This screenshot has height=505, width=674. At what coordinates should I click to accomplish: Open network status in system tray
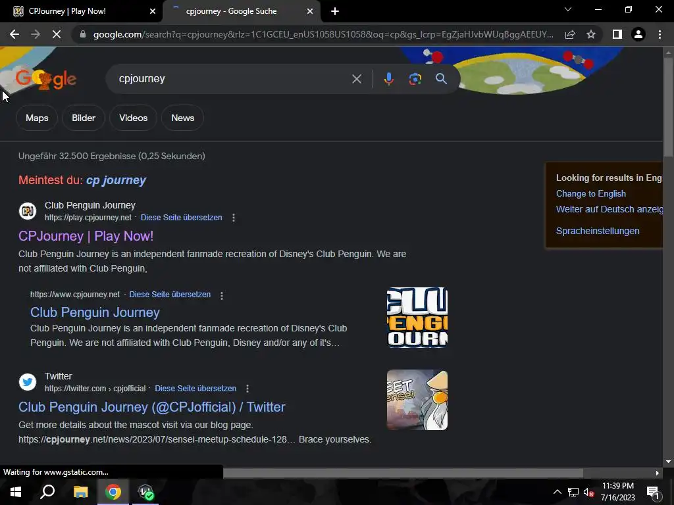pyautogui.click(x=573, y=492)
